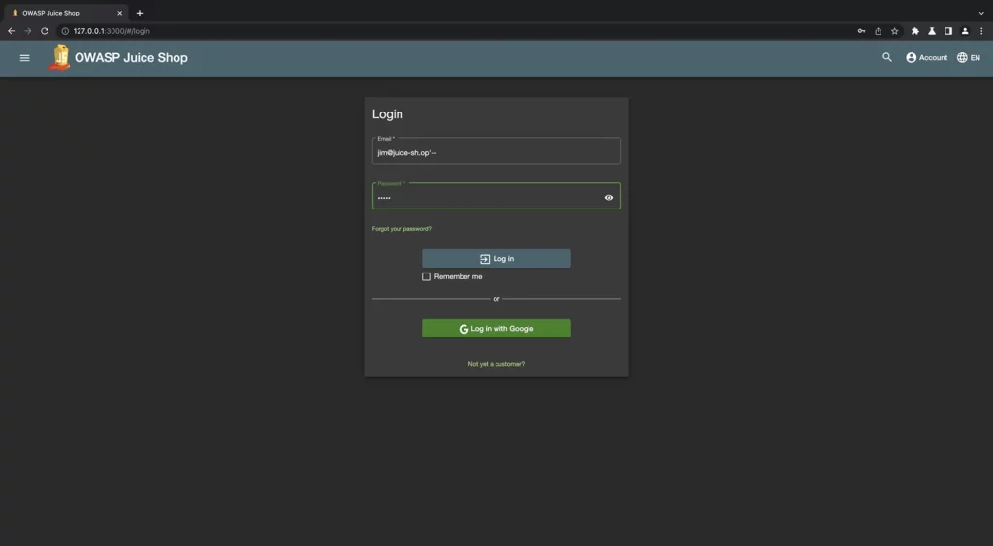Viewport: 993px width, 546px height.
Task: Bookmark this page with star icon
Action: pos(894,31)
